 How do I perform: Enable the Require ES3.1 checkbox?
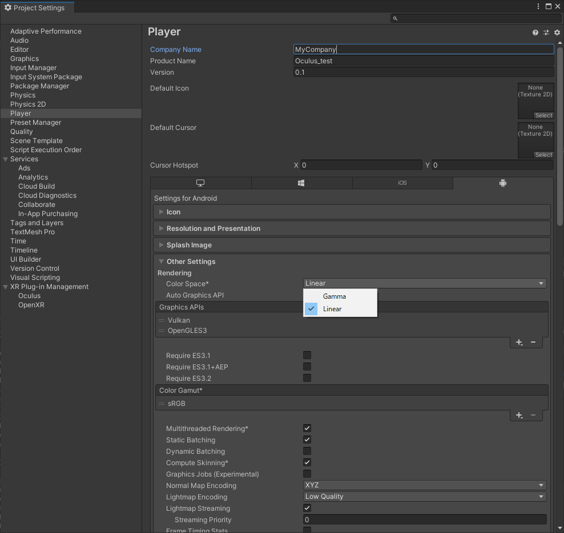coord(307,356)
